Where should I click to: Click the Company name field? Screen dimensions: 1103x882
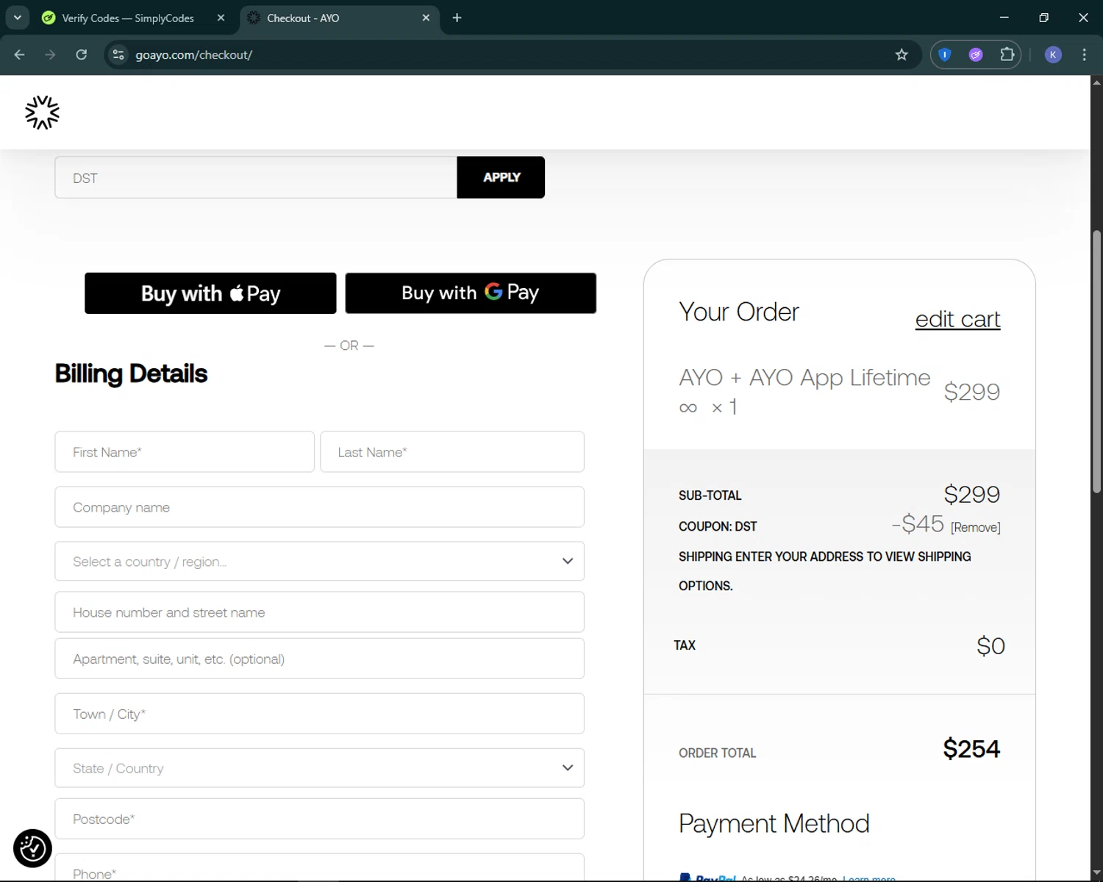[x=319, y=507]
